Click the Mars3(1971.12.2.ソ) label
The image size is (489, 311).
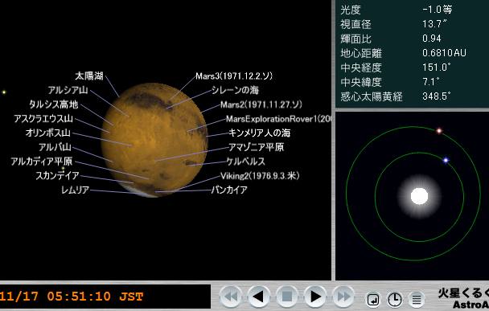pyautogui.click(x=234, y=76)
